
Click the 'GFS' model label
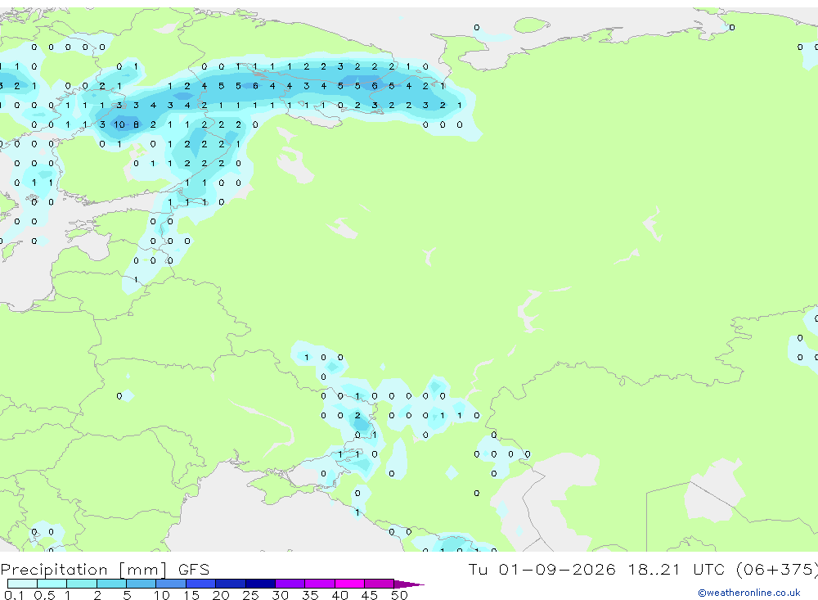(194, 569)
